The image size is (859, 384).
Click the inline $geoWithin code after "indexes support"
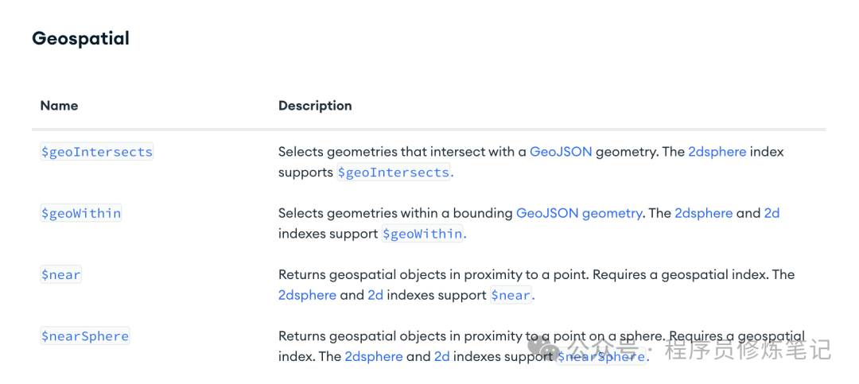click(422, 234)
